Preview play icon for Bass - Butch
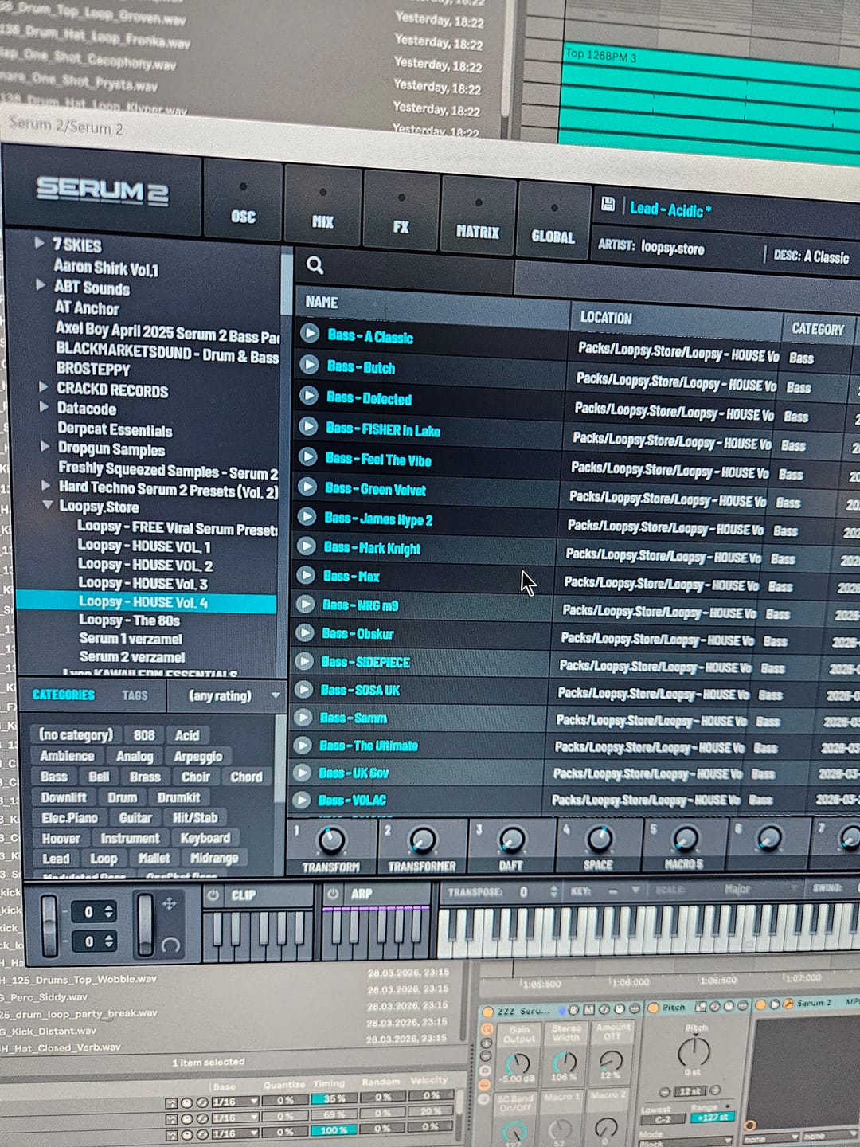This screenshot has height=1147, width=860. click(310, 365)
